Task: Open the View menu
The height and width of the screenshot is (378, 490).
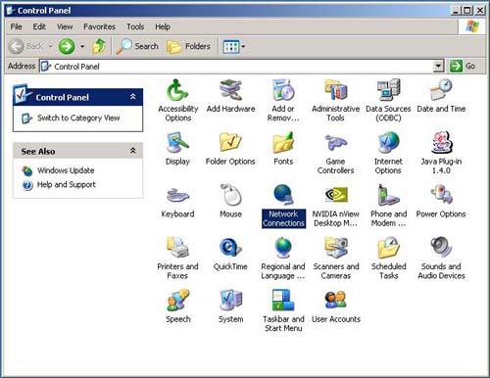Action: (65, 26)
